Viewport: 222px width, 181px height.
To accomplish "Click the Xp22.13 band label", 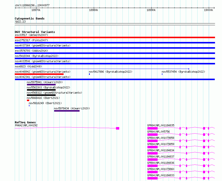I will (20, 21).
